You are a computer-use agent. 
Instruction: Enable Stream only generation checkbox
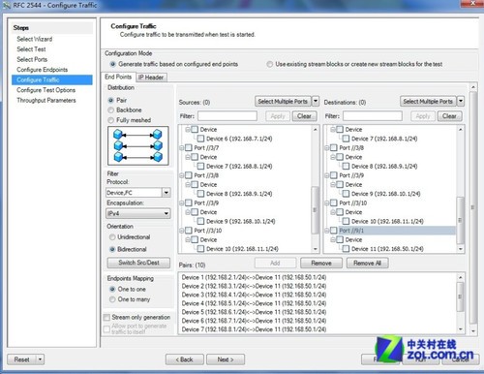pyautogui.click(x=106, y=318)
